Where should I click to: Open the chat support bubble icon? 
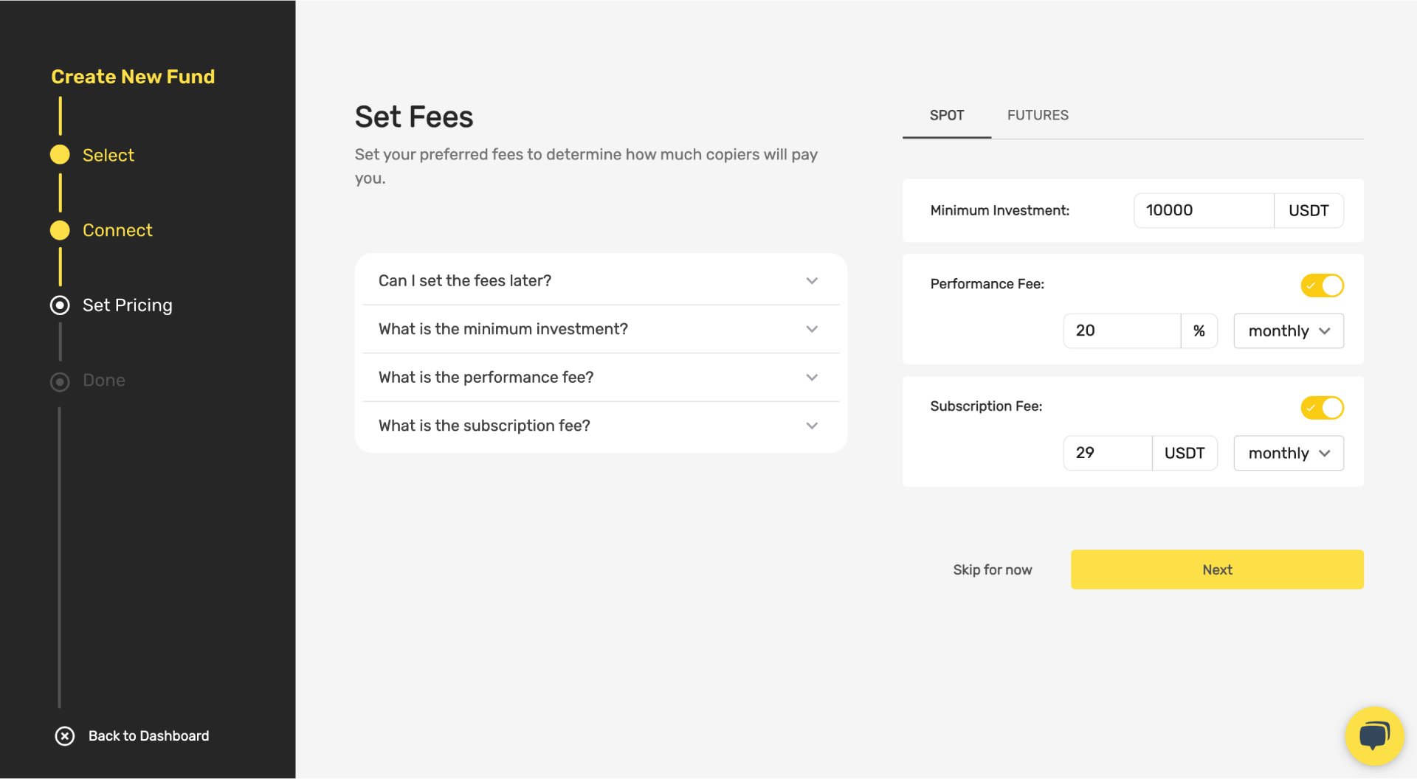pos(1373,735)
